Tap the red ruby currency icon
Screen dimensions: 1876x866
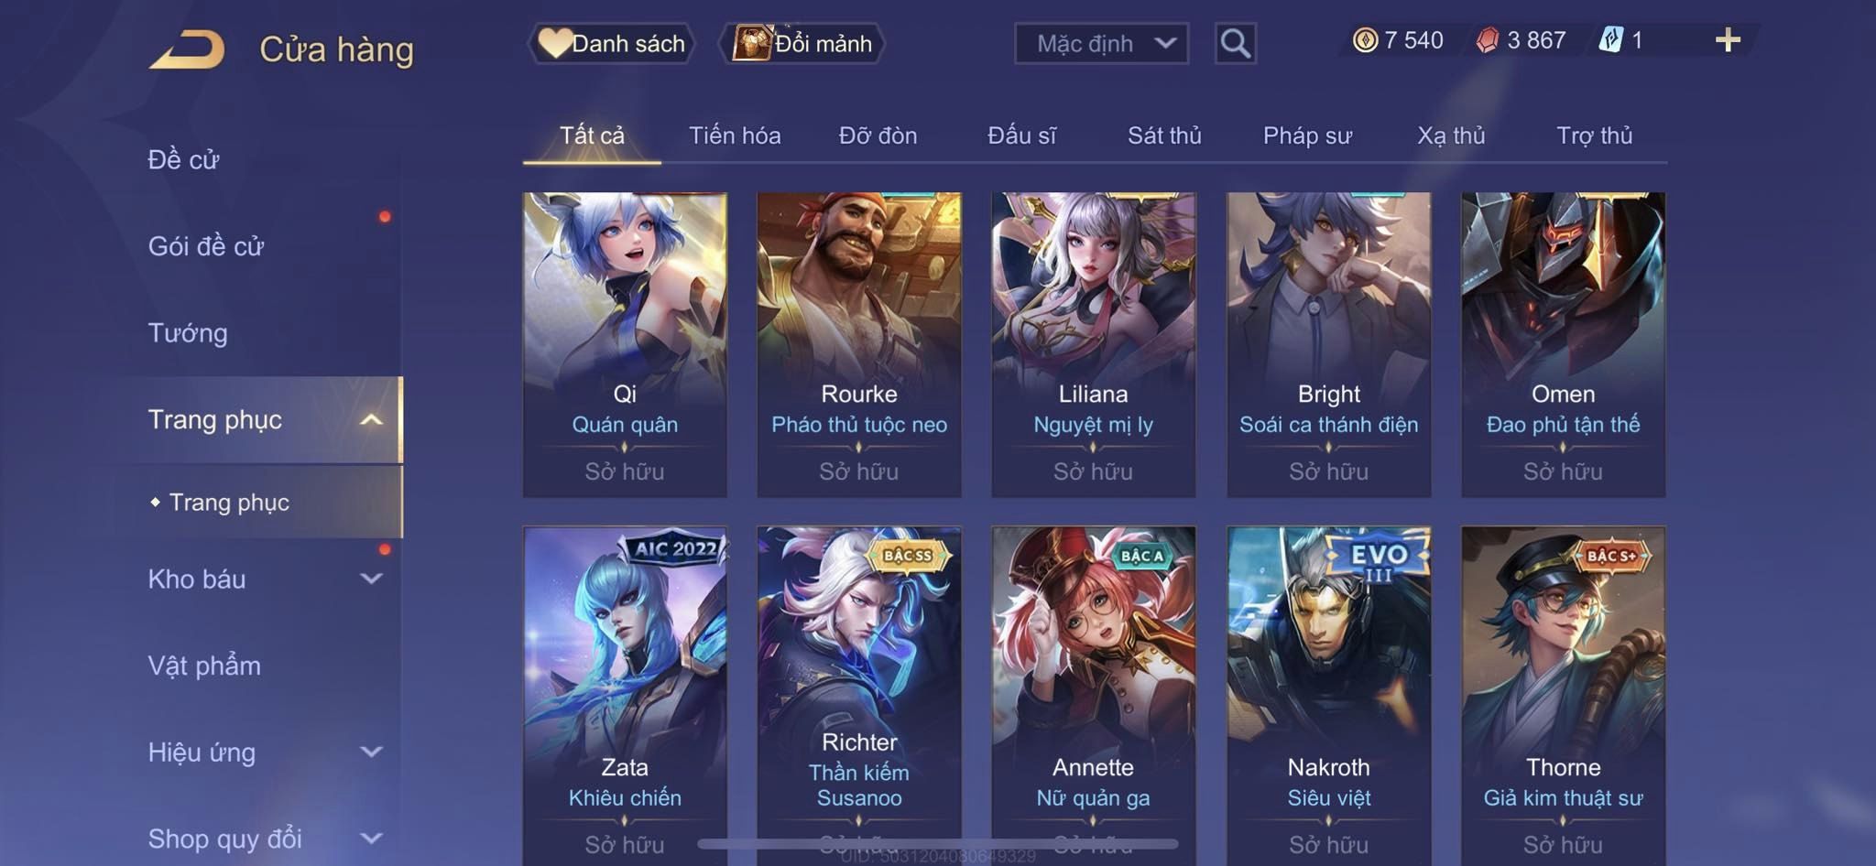click(1488, 40)
